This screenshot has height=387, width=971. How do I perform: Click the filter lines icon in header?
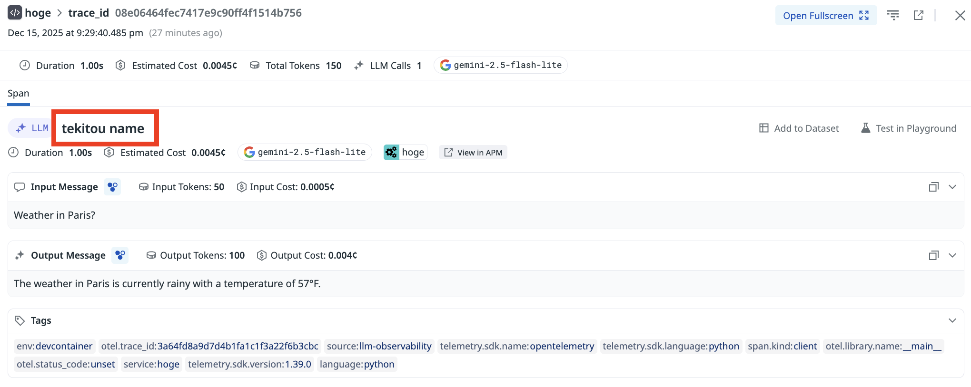coord(893,15)
